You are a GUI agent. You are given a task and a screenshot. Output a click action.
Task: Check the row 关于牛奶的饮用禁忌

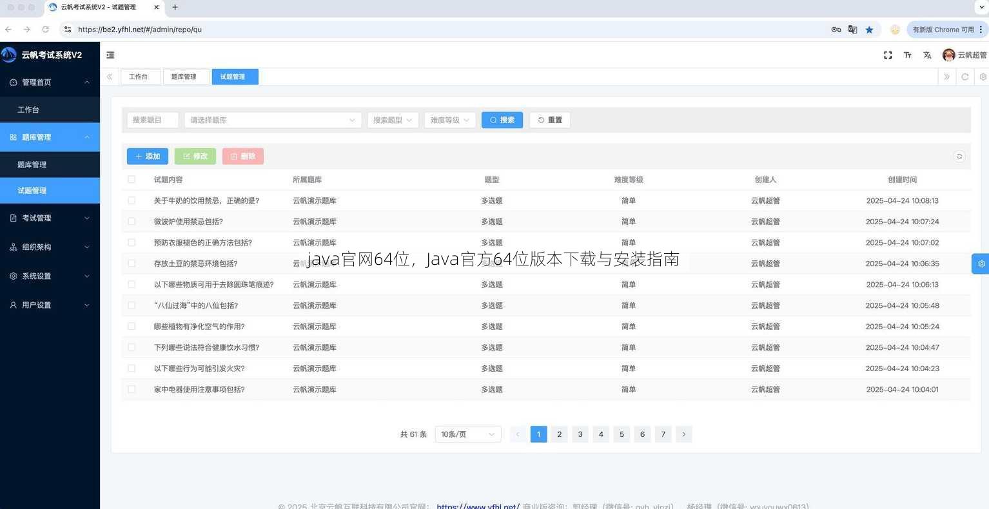(x=132, y=200)
